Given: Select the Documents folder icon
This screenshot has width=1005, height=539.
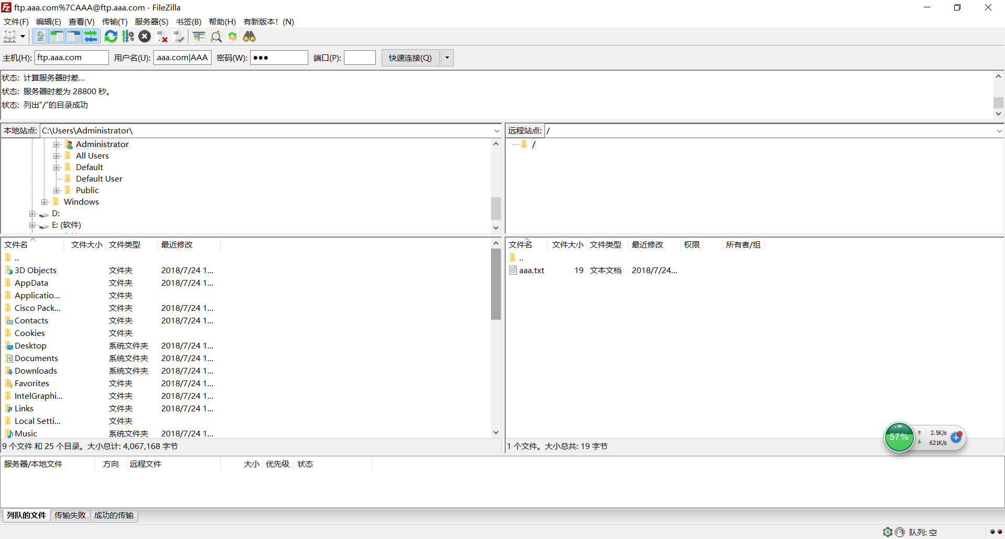Looking at the screenshot, I should coord(8,358).
